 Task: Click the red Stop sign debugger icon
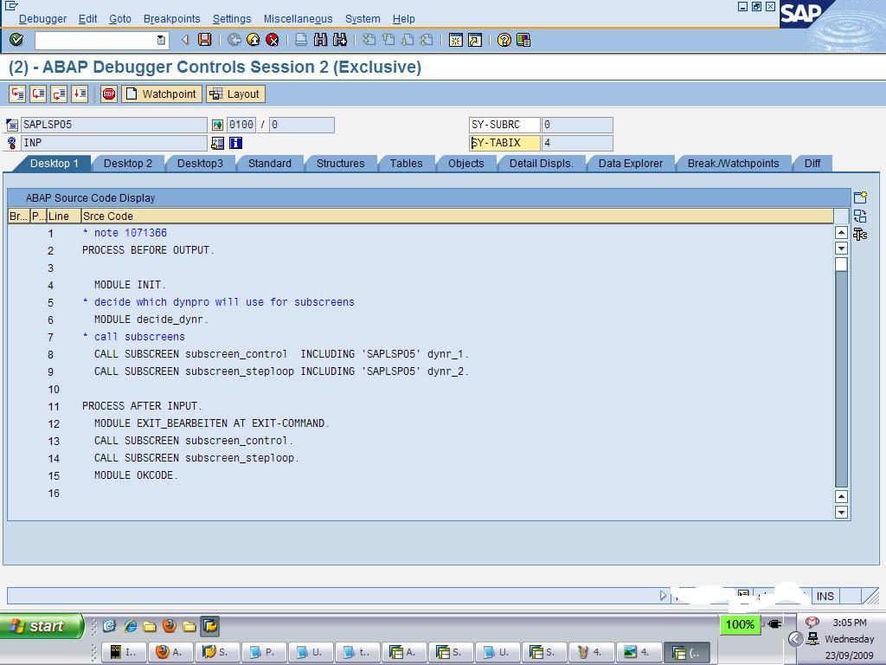pos(108,94)
